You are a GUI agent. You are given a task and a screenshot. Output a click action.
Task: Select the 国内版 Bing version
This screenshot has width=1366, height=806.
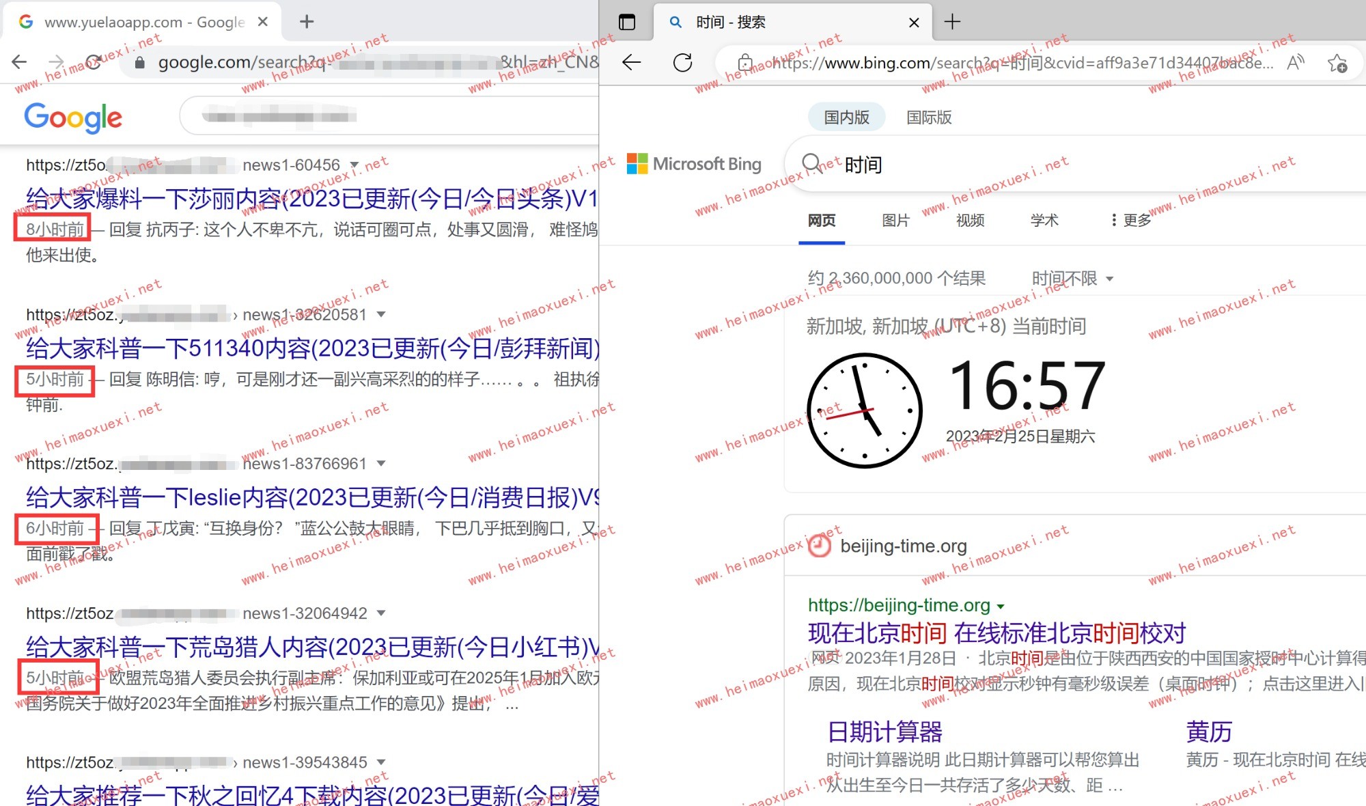pos(846,117)
